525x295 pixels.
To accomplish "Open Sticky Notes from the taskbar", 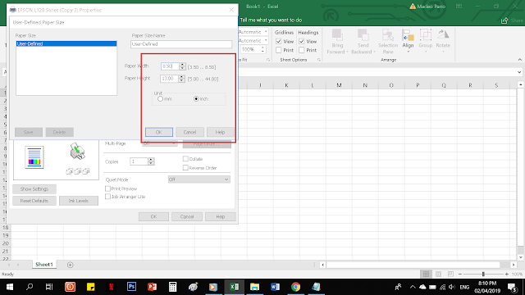I will click(x=90, y=287).
